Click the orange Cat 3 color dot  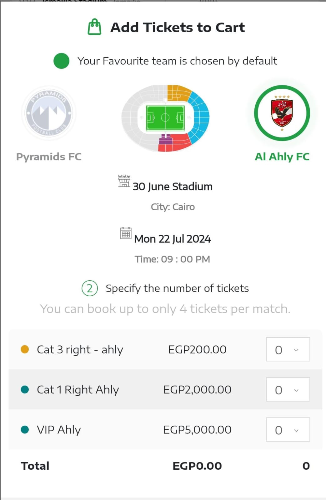[x=25, y=349]
